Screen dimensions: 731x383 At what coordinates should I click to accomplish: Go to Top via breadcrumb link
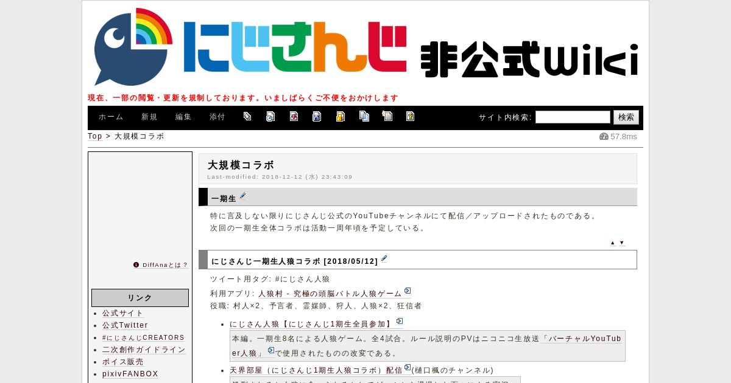tap(95, 136)
